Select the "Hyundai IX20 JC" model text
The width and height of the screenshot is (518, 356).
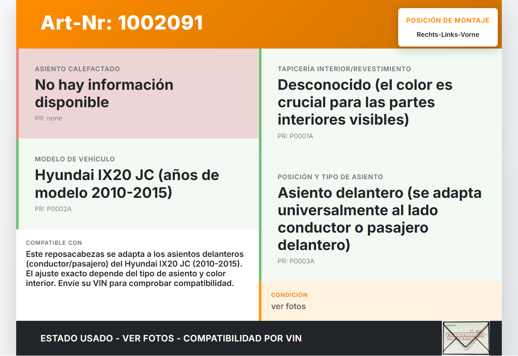[127, 184]
